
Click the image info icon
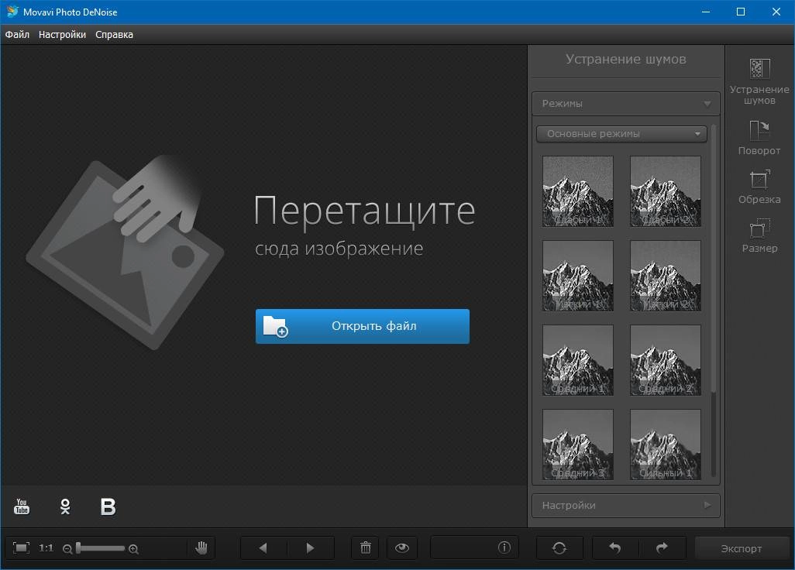tap(504, 548)
